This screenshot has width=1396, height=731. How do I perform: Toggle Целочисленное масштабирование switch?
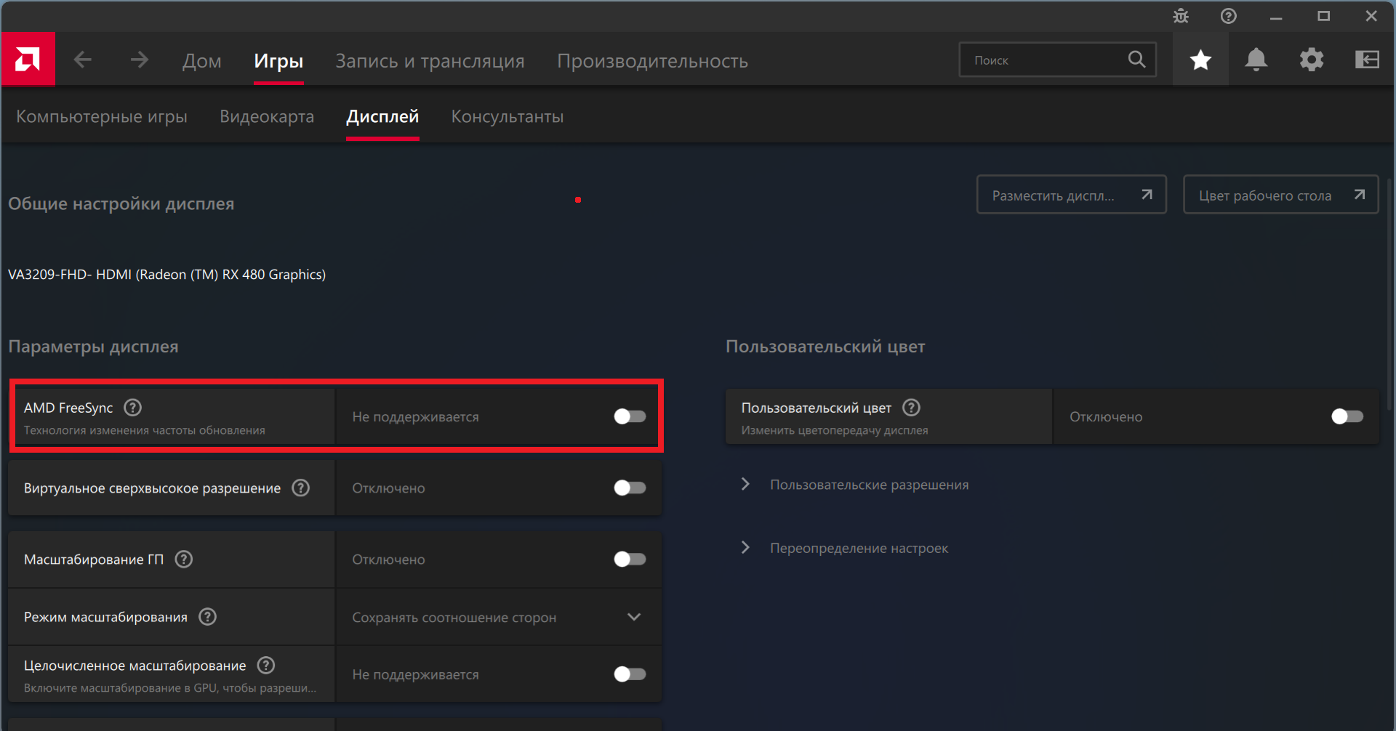click(x=630, y=674)
